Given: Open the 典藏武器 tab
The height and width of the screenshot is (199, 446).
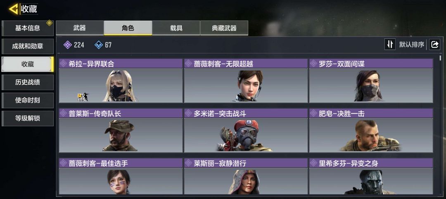Looking at the screenshot, I should tap(224, 28).
